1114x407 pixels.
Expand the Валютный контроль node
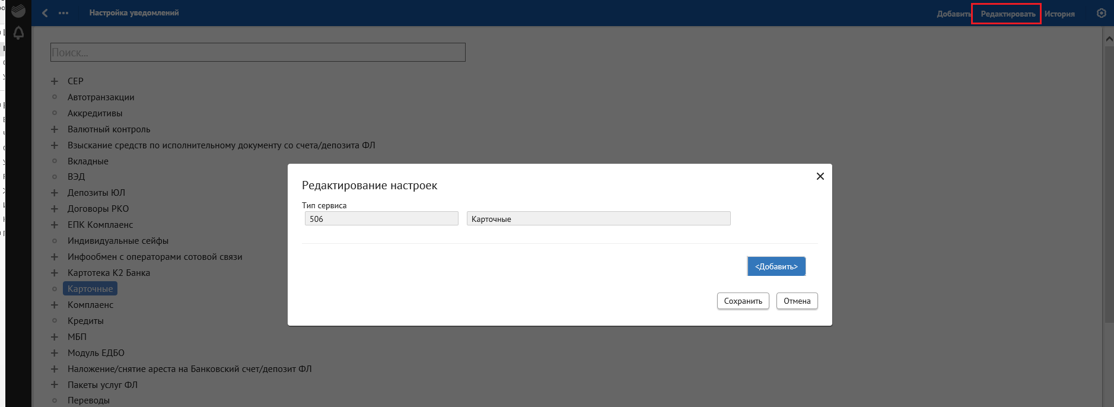pos(55,129)
